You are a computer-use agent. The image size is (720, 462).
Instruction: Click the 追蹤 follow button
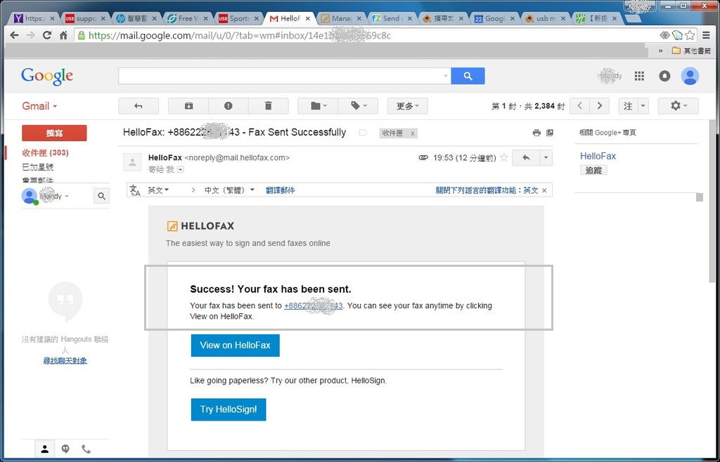coord(593,170)
